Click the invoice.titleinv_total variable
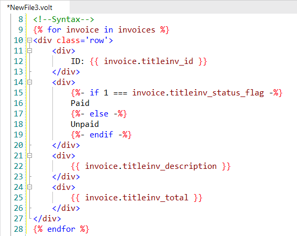Screen dimensions: 297x236 [137, 198]
